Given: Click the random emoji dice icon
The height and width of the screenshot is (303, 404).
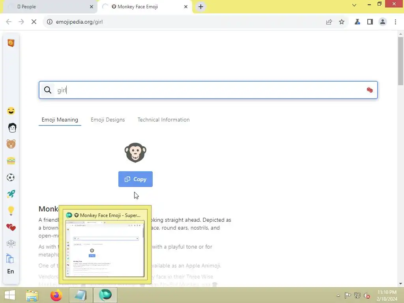Looking at the screenshot, I should [x=370, y=90].
